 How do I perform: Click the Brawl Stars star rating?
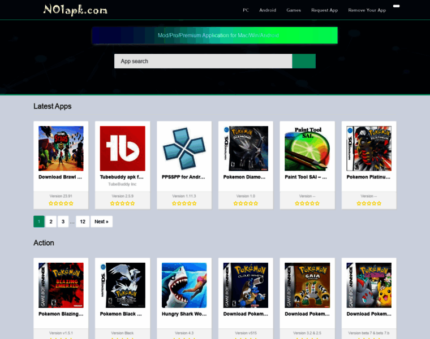click(x=61, y=203)
